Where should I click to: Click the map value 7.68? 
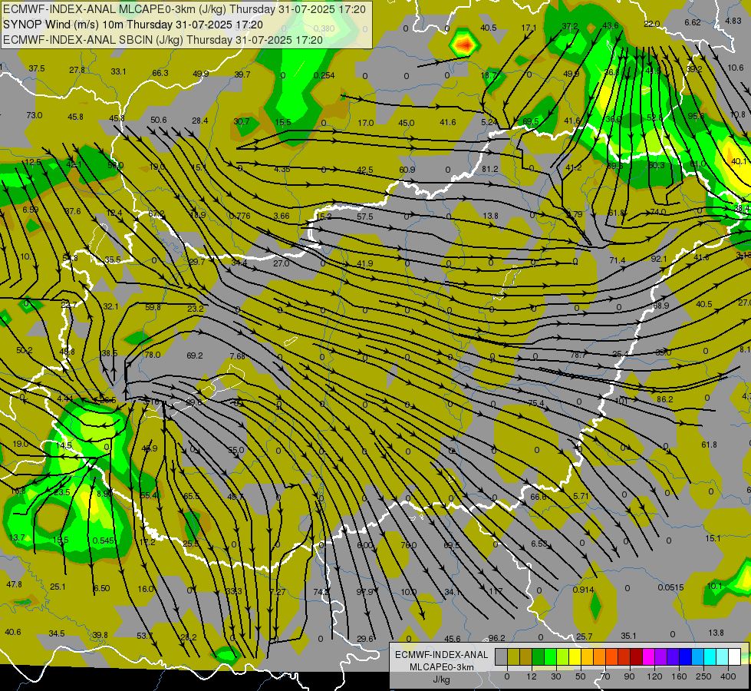pyautogui.click(x=238, y=355)
